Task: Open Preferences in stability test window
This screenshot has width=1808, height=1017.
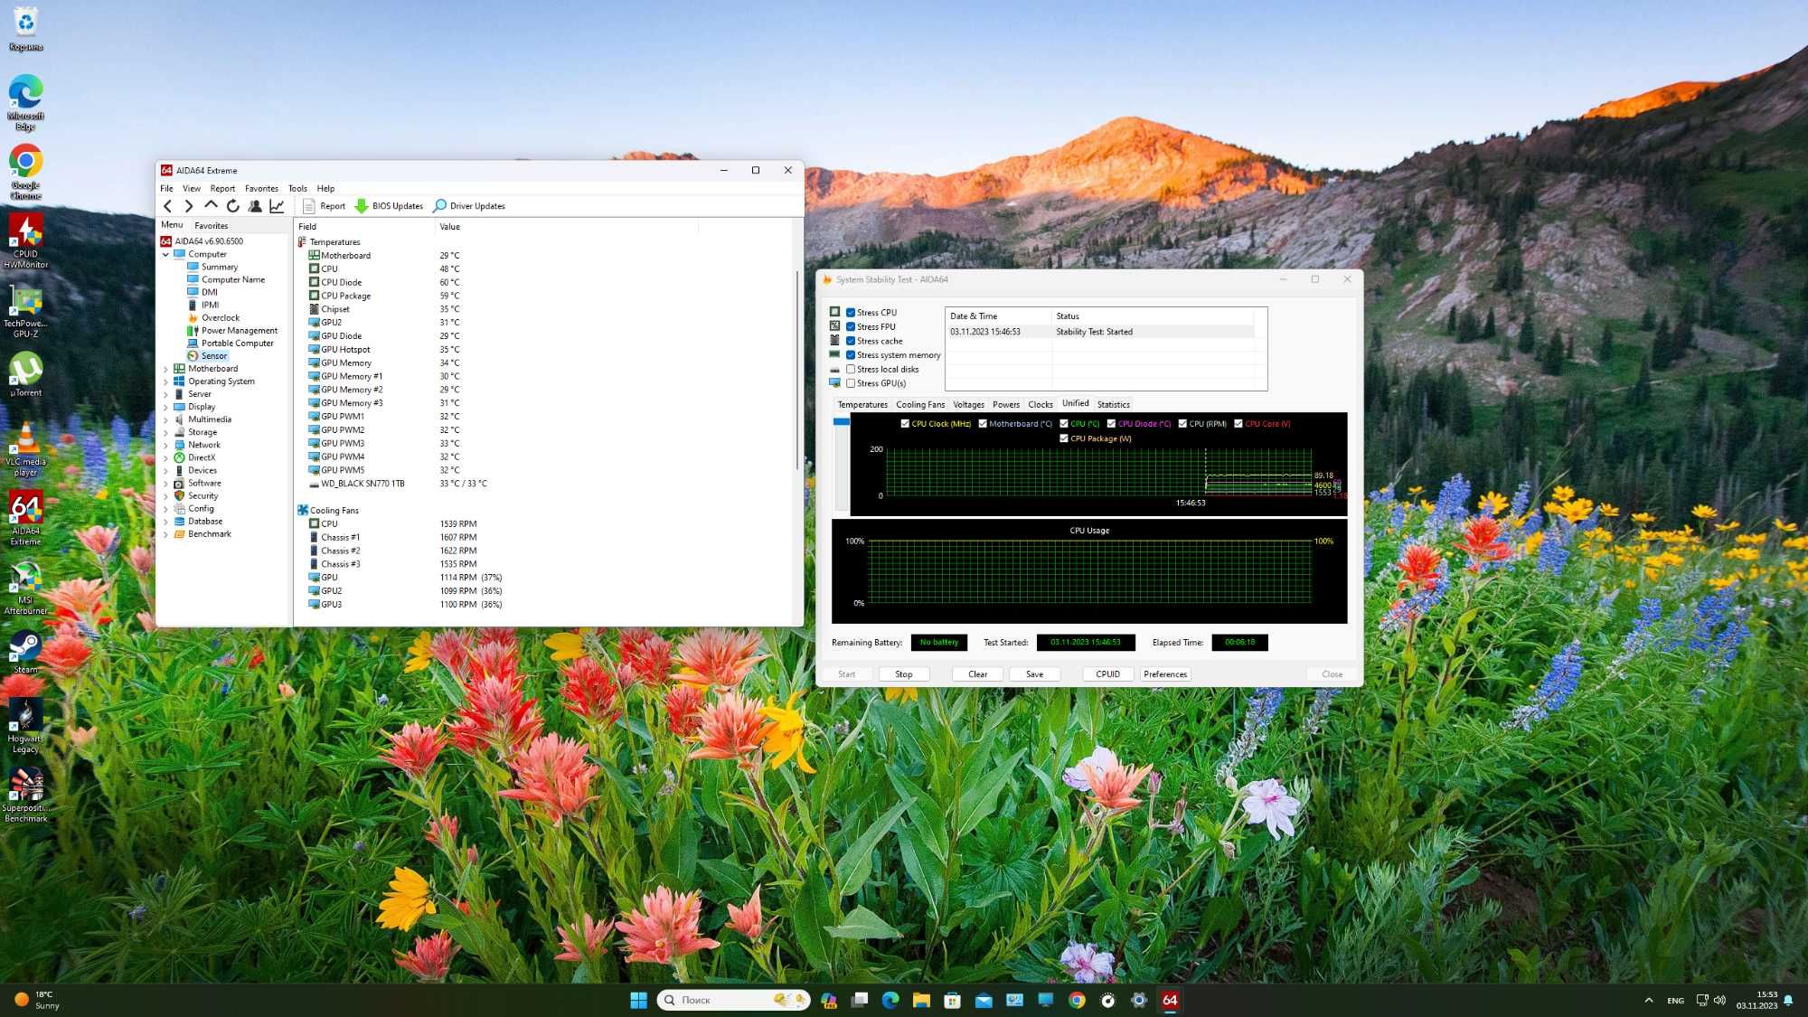Action: tap(1165, 674)
